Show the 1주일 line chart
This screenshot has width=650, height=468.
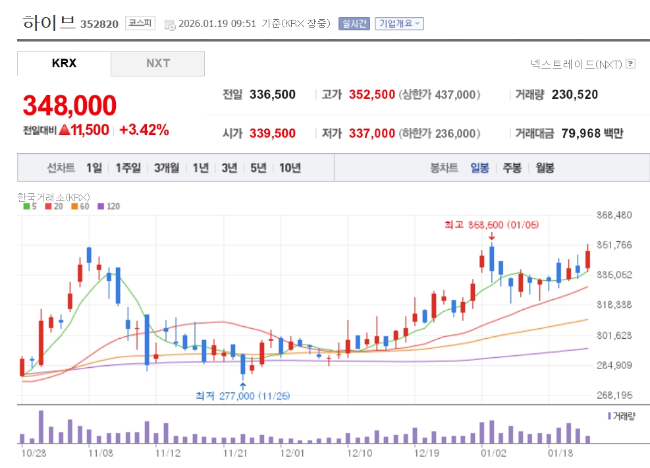click(x=128, y=168)
